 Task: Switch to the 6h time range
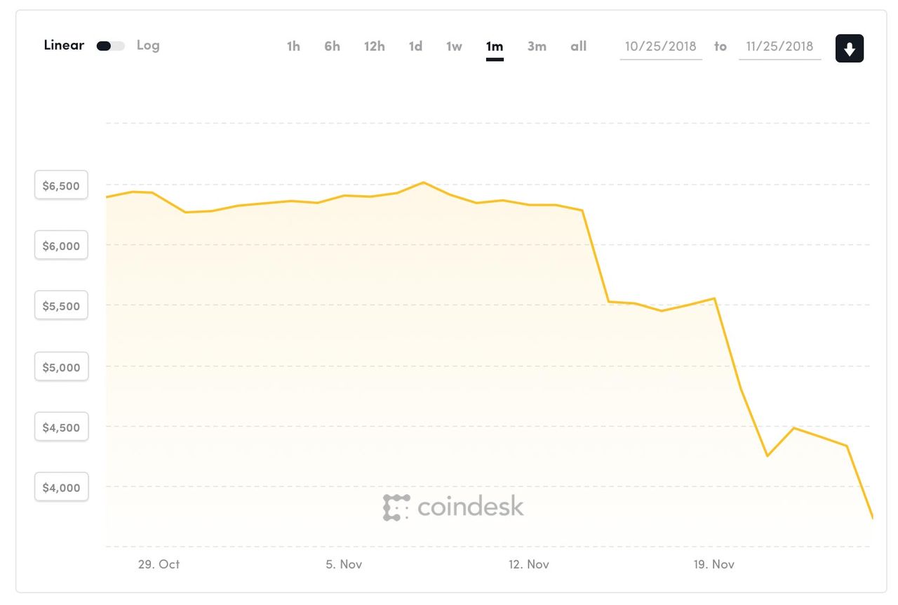point(332,46)
